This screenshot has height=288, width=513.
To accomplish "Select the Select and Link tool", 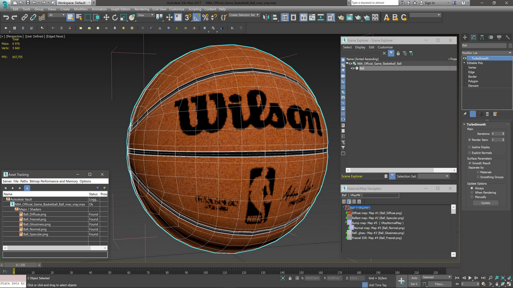I will click(24, 18).
